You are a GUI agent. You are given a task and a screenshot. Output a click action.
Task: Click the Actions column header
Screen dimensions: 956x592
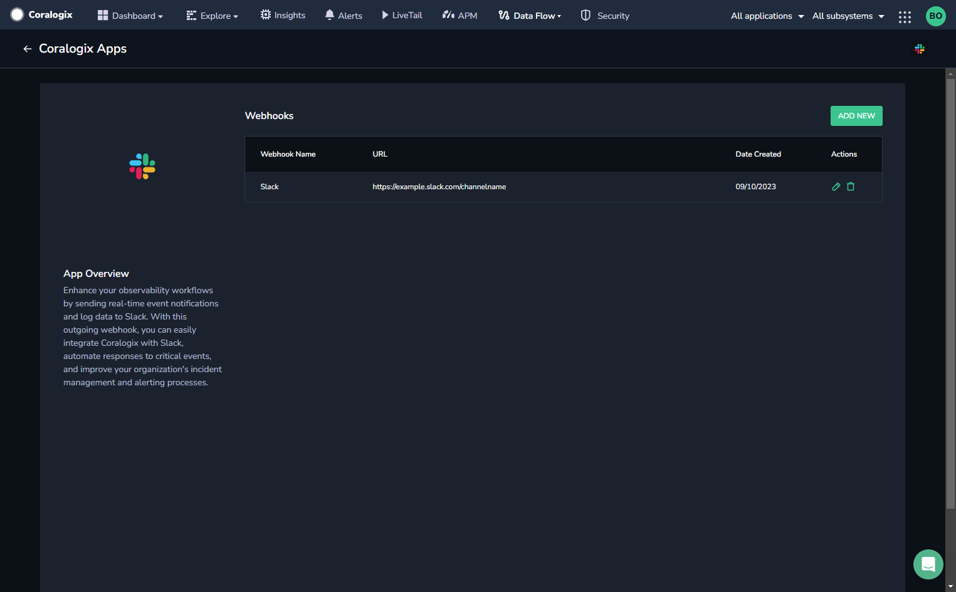[x=844, y=154]
